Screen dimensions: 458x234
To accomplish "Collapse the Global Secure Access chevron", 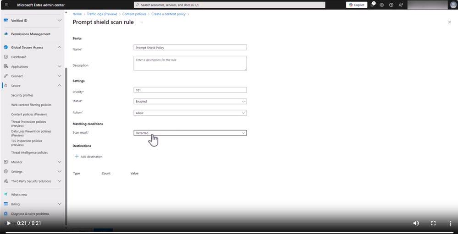I will tap(59, 47).
